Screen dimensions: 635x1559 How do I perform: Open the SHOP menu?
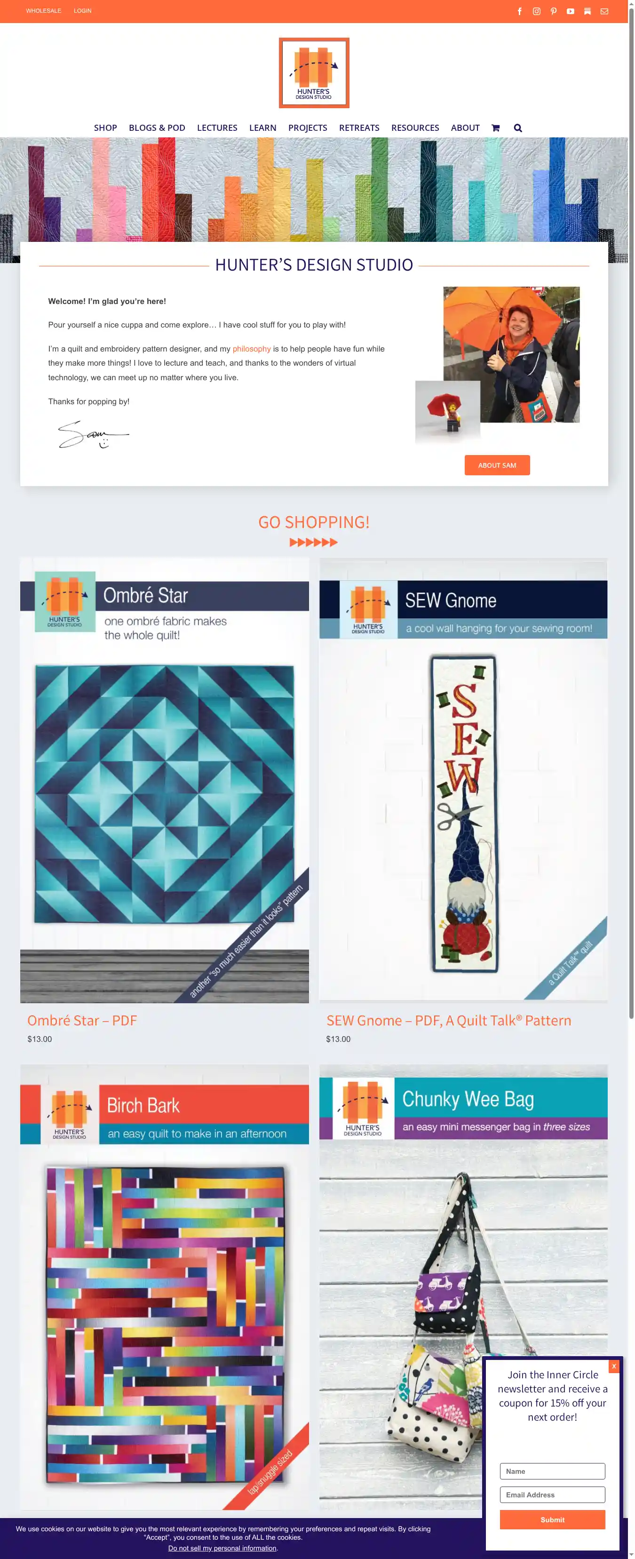105,128
